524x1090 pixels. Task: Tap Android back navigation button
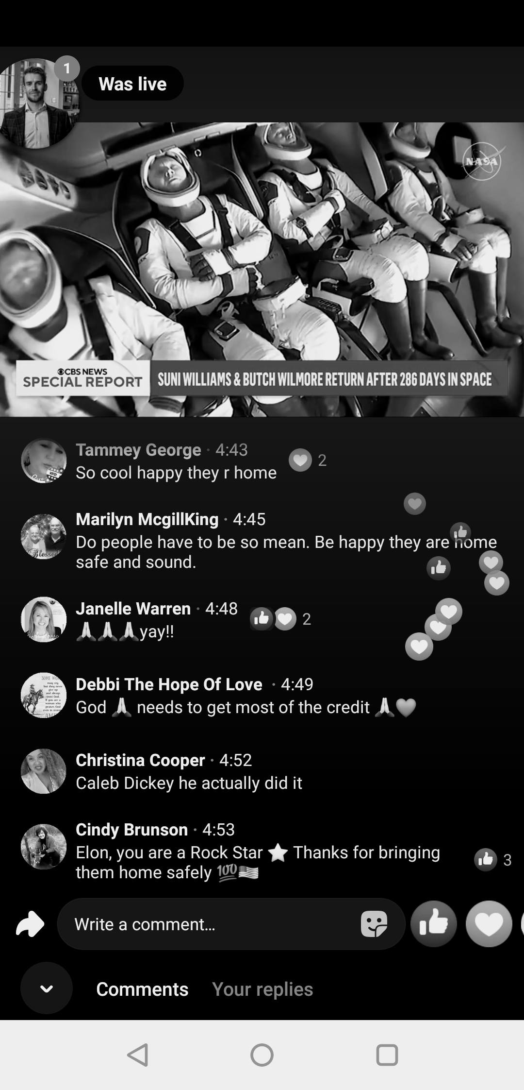138,1055
